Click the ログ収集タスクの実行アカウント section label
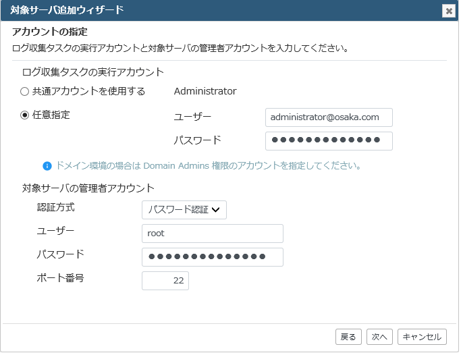This screenshot has height=355, width=461. tap(93, 72)
